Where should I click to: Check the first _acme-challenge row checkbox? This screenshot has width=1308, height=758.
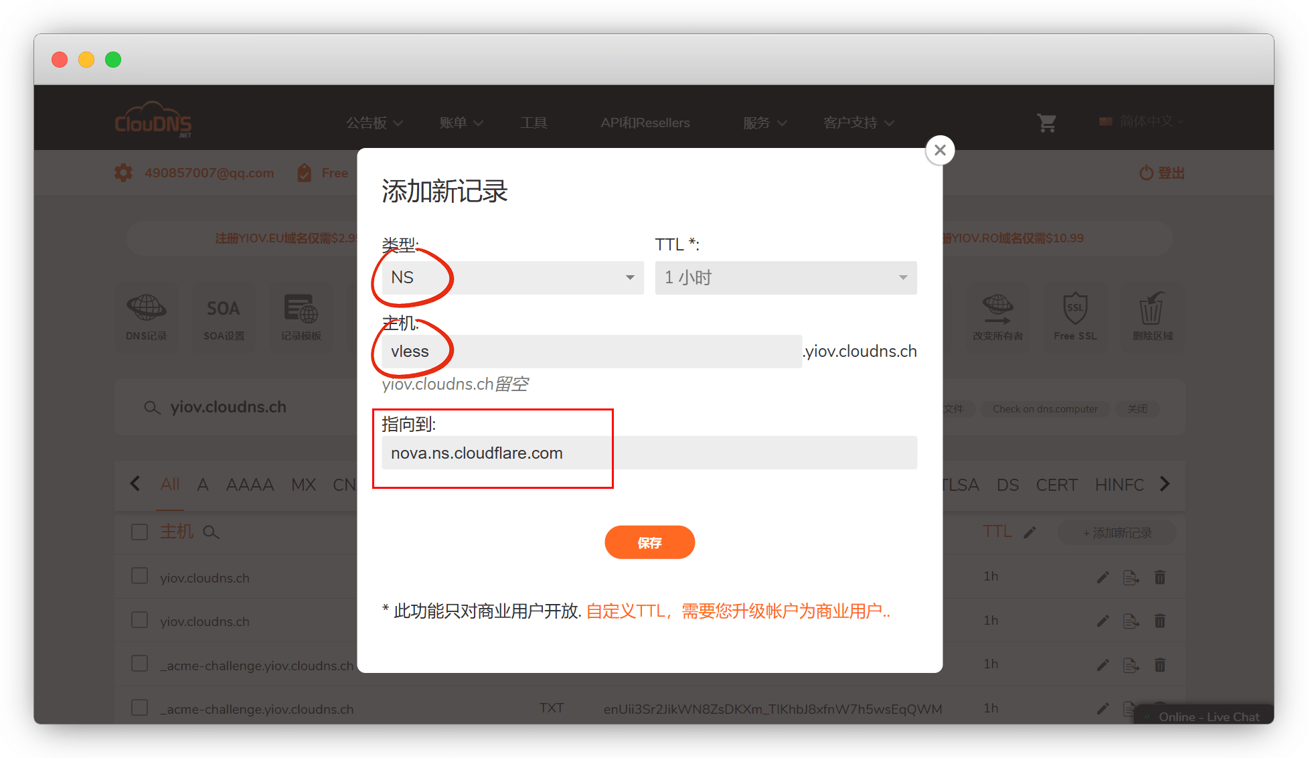point(139,664)
